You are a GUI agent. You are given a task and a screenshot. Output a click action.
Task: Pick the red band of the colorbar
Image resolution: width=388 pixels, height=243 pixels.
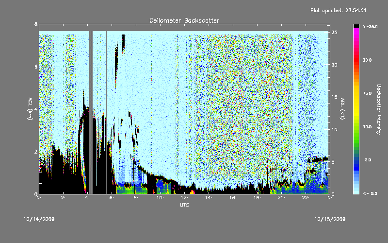tap(356, 59)
